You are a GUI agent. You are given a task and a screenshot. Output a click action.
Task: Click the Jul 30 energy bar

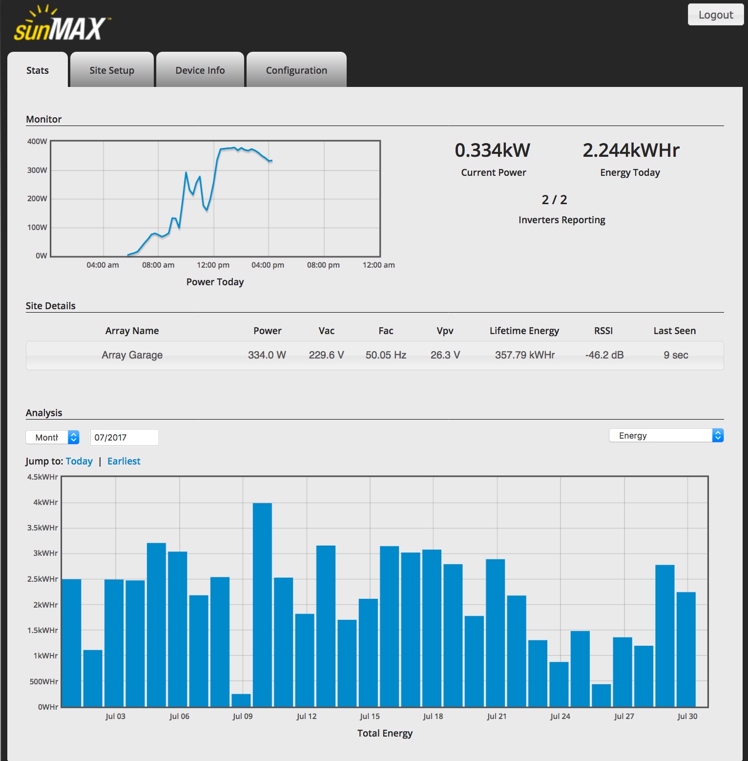click(686, 649)
